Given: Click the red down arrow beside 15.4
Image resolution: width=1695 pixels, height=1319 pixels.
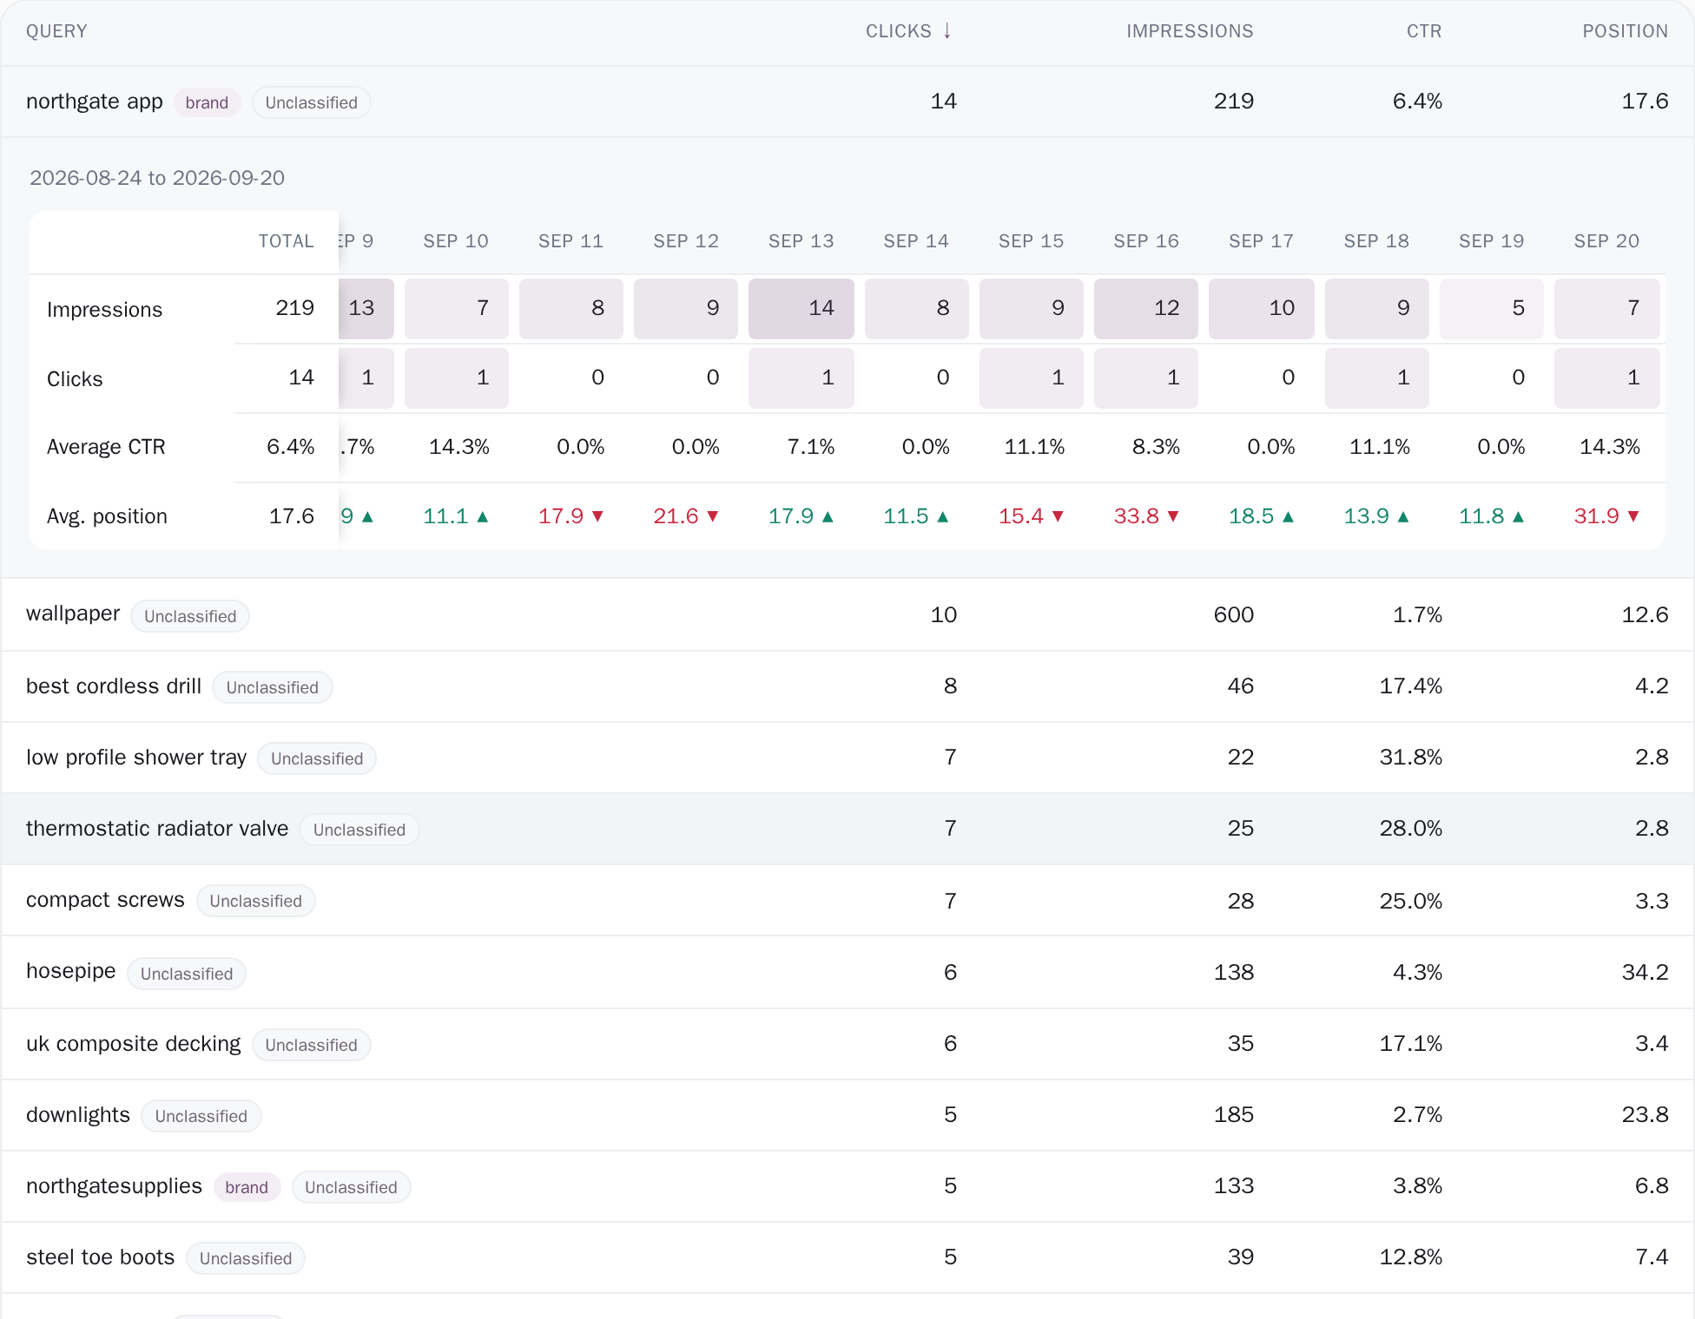Looking at the screenshot, I should (x=1058, y=516).
